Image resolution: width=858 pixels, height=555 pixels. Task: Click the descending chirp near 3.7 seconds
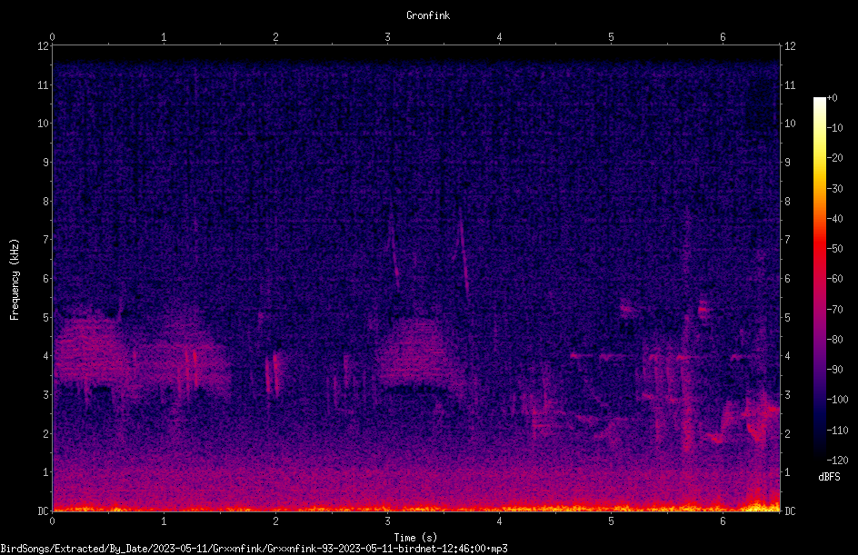click(464, 253)
